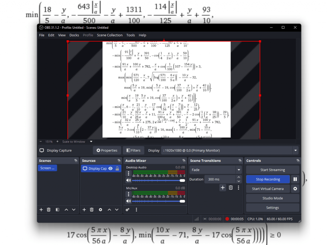Screen dimensions: 327x245
Task: Mute the Desktop Audio speaker icon
Action: coord(128,180)
